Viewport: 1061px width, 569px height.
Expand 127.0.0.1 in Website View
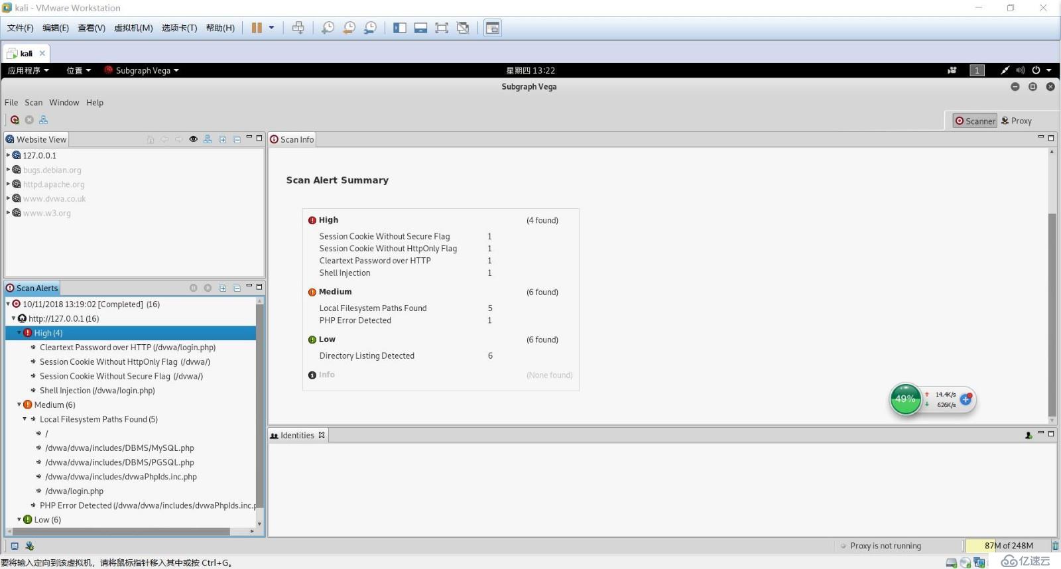click(9, 155)
